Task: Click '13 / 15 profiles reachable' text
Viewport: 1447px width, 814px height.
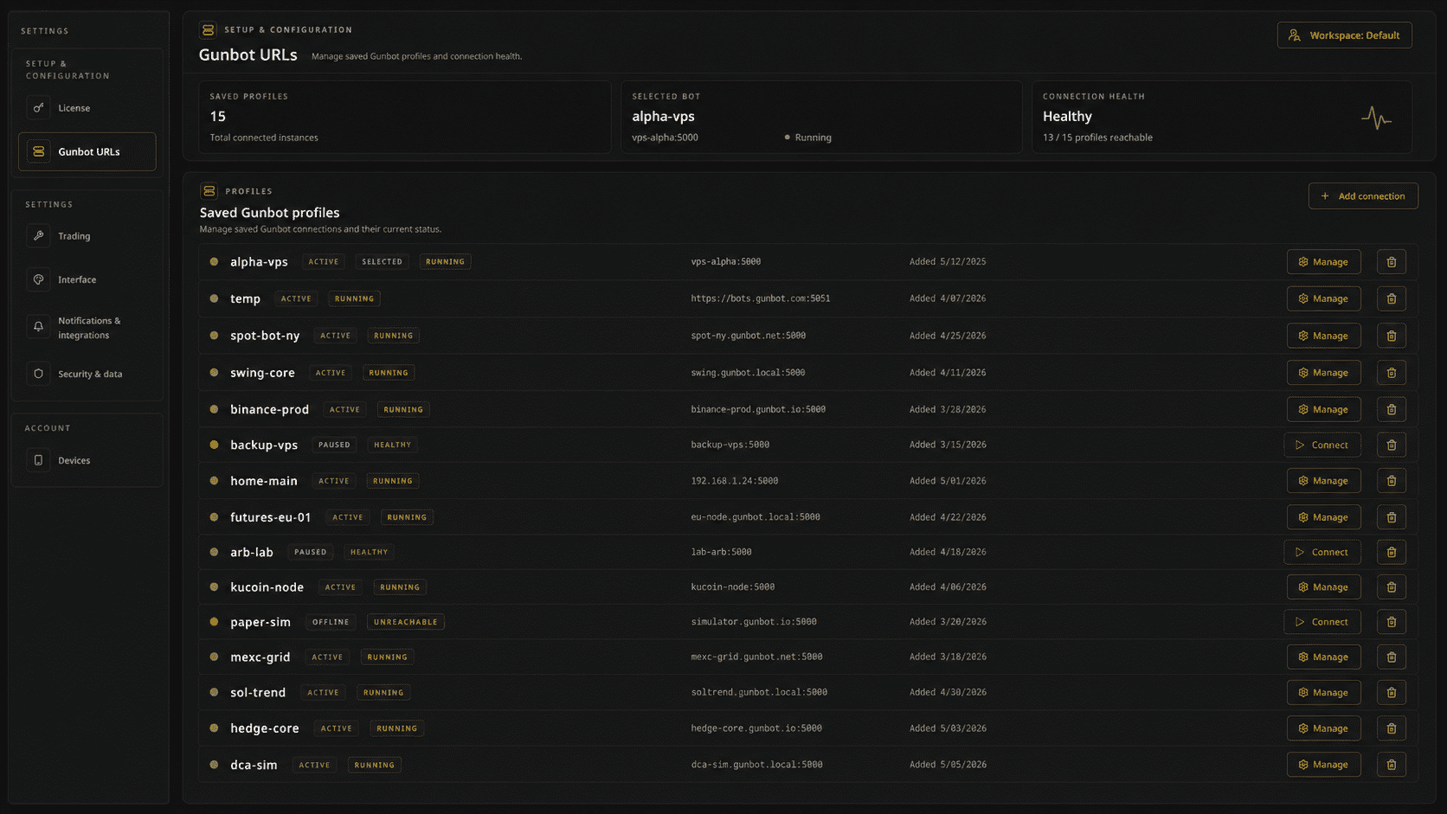Action: pyautogui.click(x=1097, y=138)
